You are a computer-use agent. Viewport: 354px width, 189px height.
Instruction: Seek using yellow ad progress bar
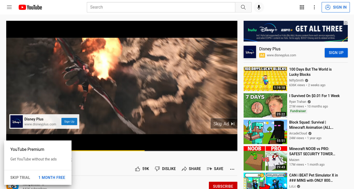[x=108, y=151]
